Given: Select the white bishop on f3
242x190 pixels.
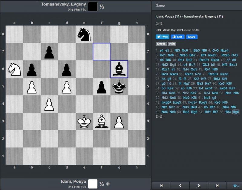Looking at the screenshot, I should pyautogui.click(x=102, y=121).
